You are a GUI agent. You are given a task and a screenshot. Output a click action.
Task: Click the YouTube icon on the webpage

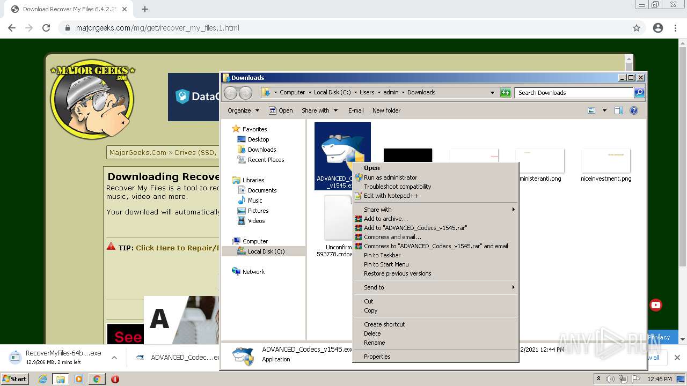(x=655, y=305)
